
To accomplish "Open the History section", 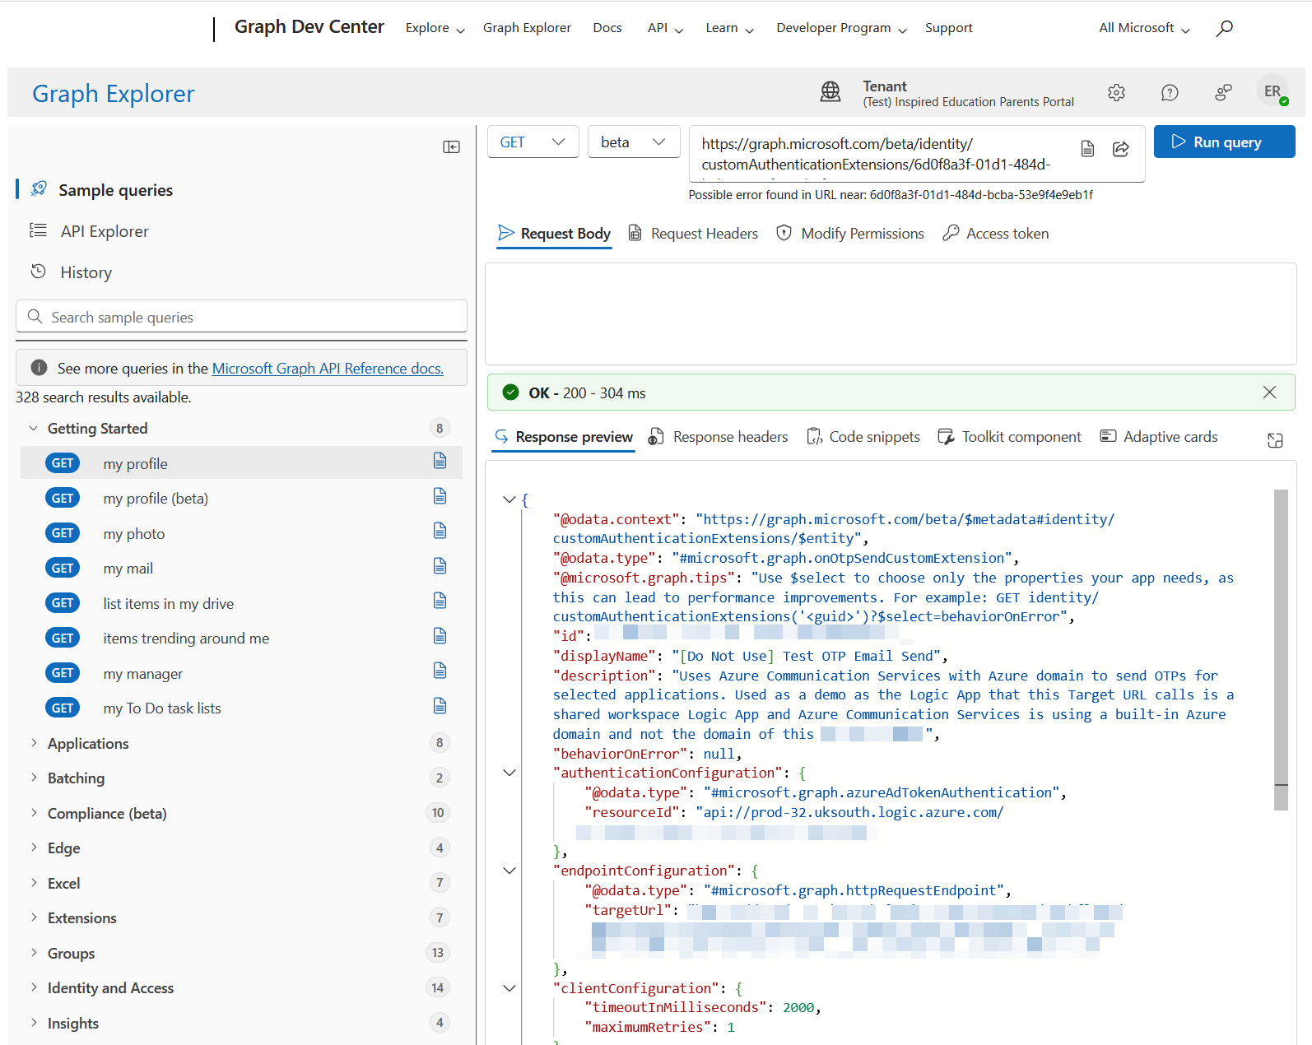I will [86, 272].
